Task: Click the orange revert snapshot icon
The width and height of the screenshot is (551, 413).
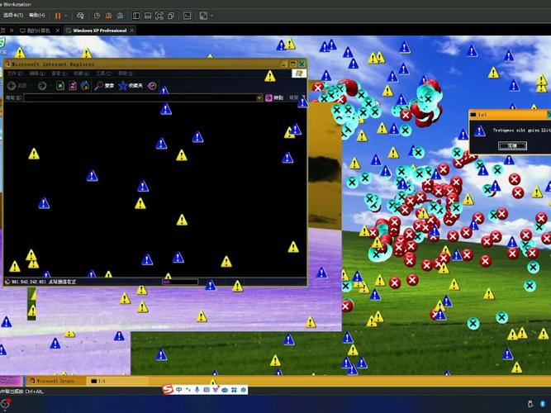Action: pyautogui.click(x=108, y=16)
